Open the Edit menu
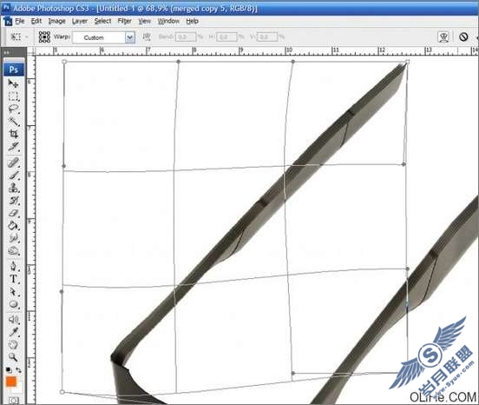Screen dimensions: 479x405 pos(36,21)
